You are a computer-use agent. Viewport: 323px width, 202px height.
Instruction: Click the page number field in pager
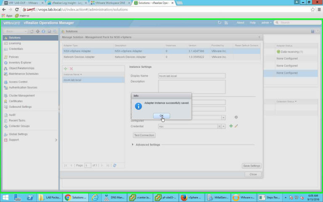88,165
